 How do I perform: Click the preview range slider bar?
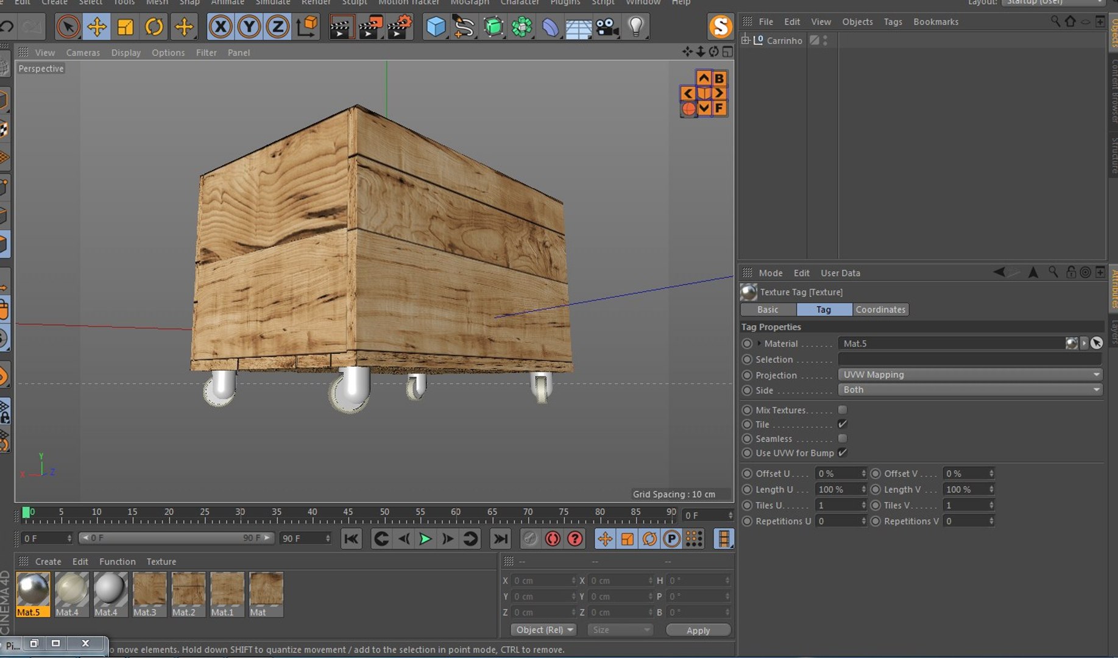176,538
